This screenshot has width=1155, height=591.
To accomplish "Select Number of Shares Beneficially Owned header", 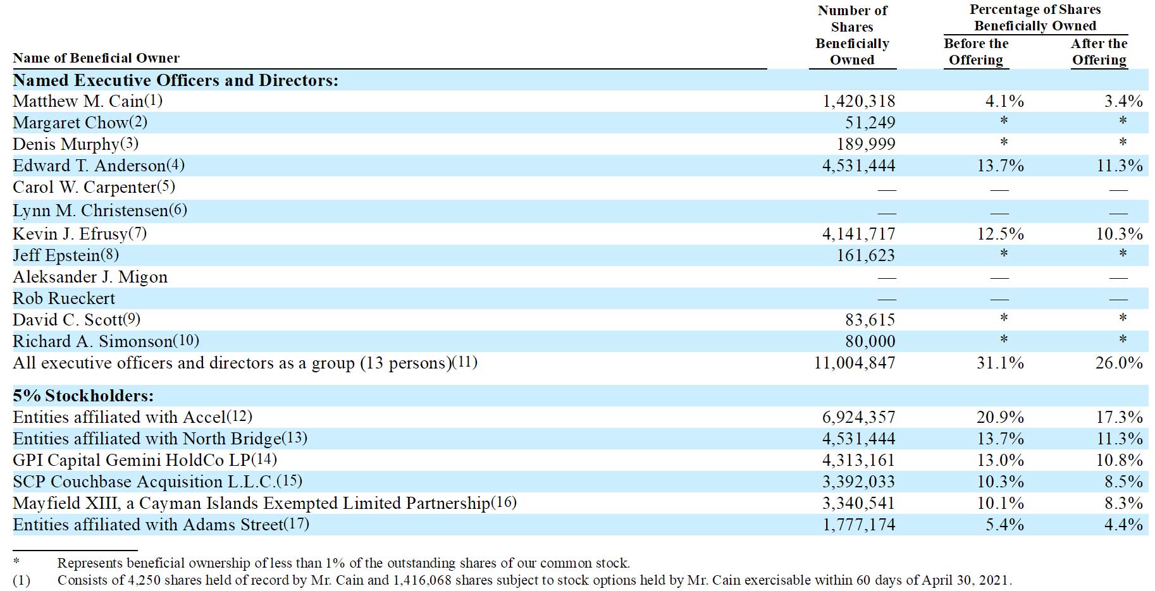I will 853,35.
